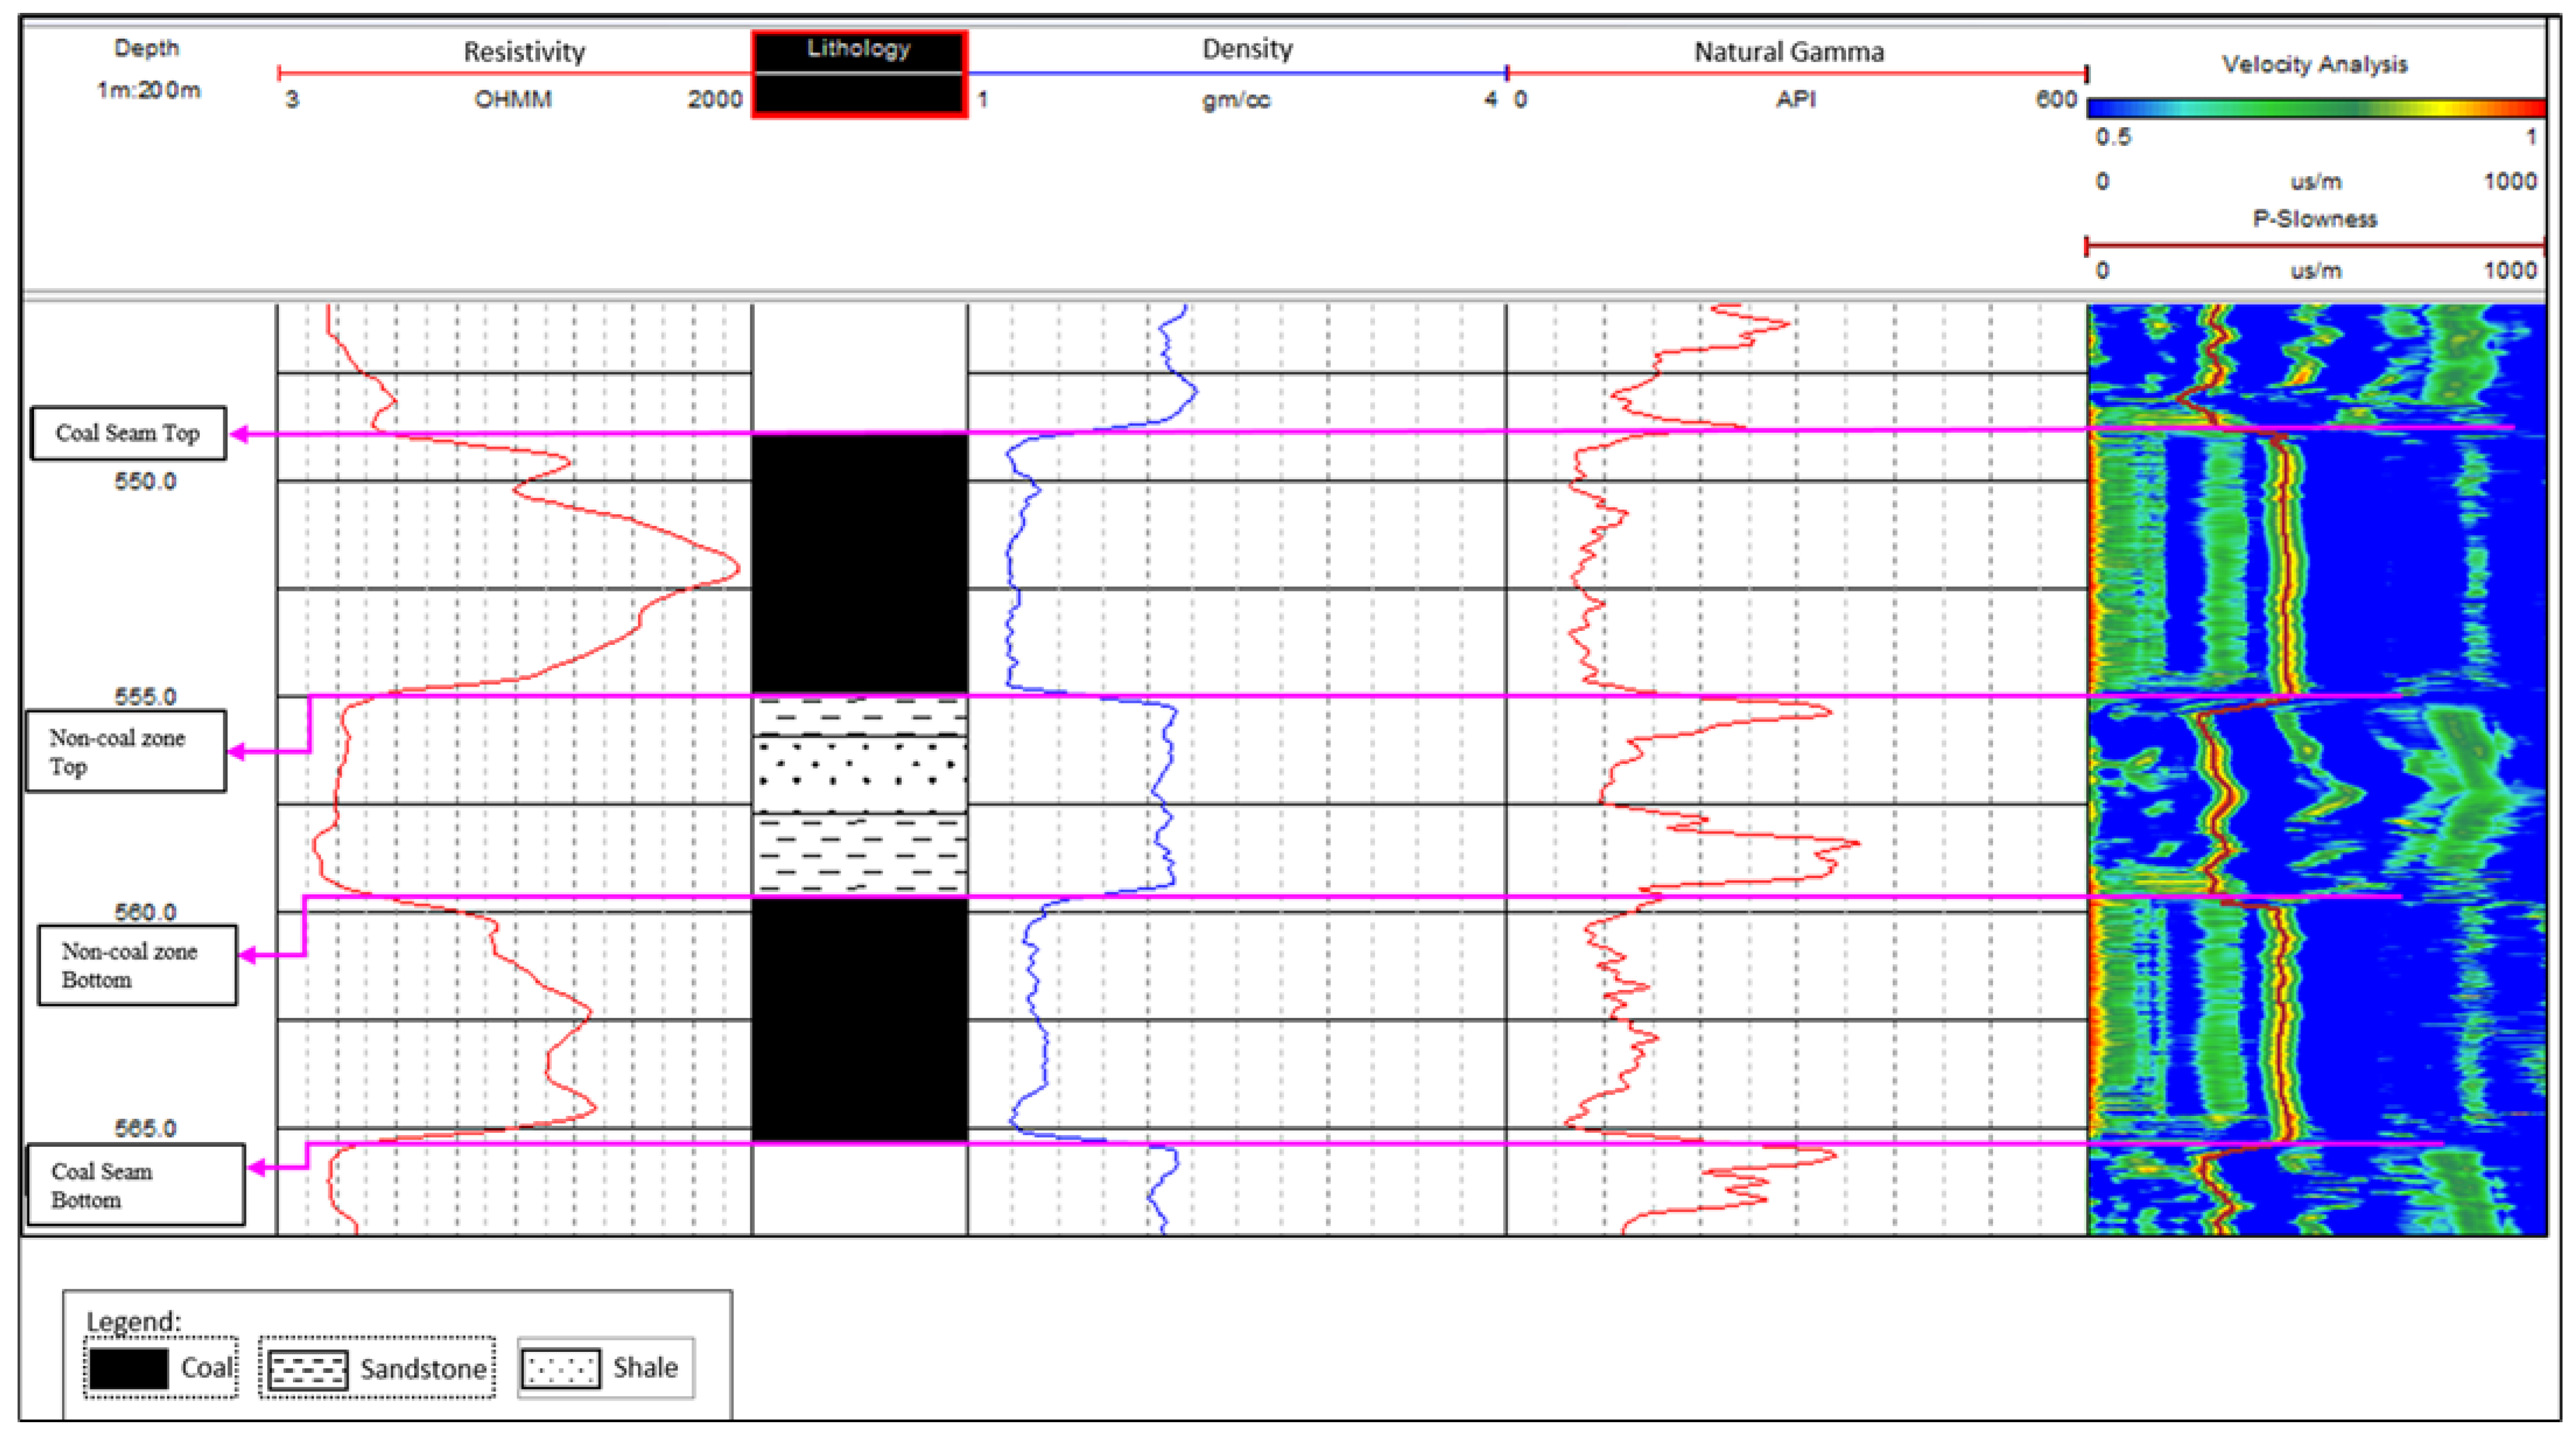The image size is (2576, 1438).
Task: Click the Lithology track header
Action: tap(858, 49)
